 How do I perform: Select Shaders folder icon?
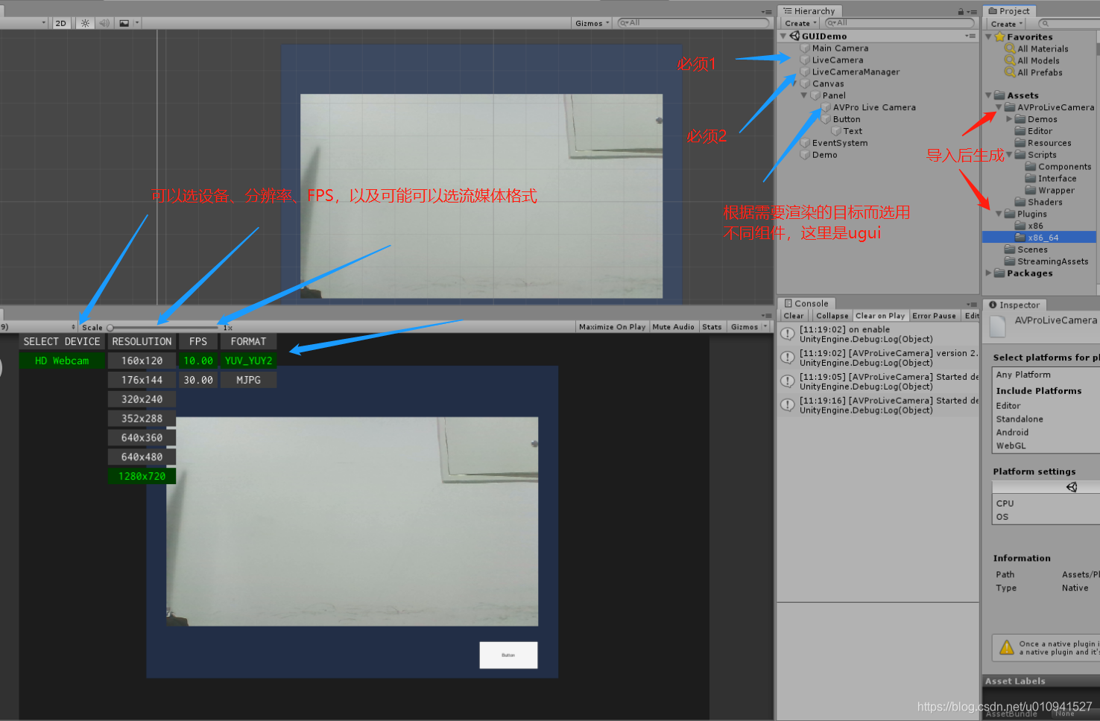(1020, 202)
